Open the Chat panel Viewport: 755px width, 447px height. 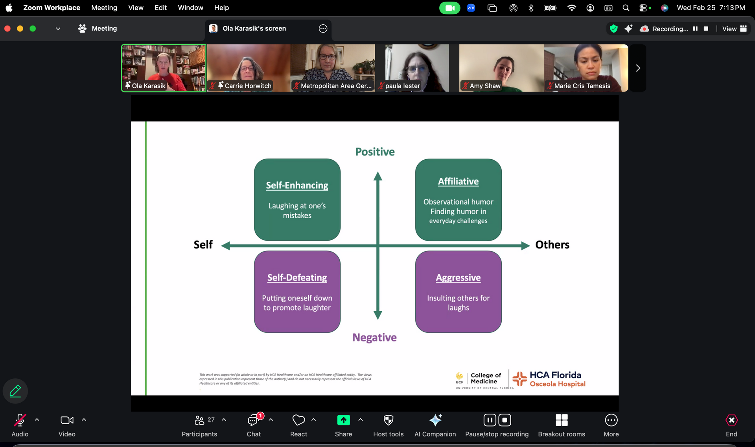253,420
